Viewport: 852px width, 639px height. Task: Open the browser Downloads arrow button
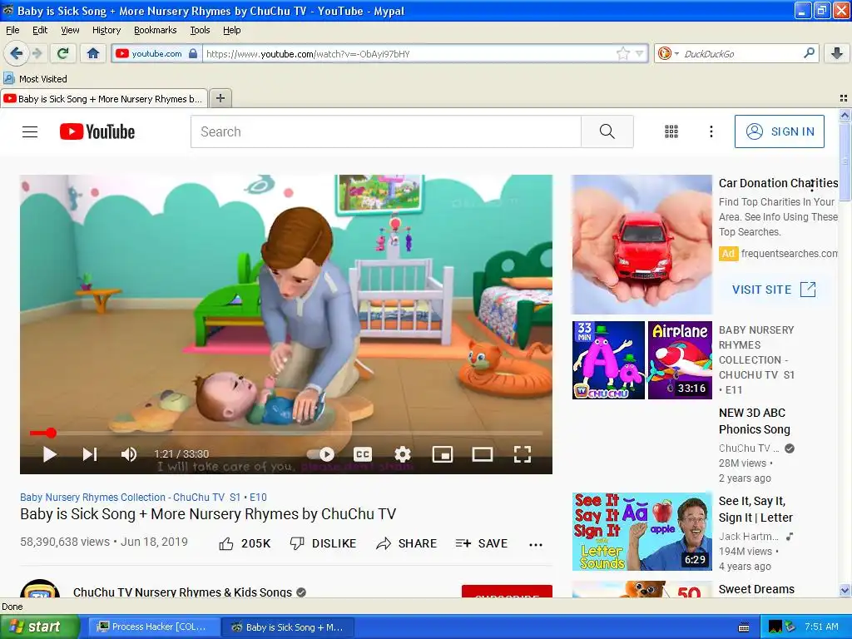pos(837,53)
